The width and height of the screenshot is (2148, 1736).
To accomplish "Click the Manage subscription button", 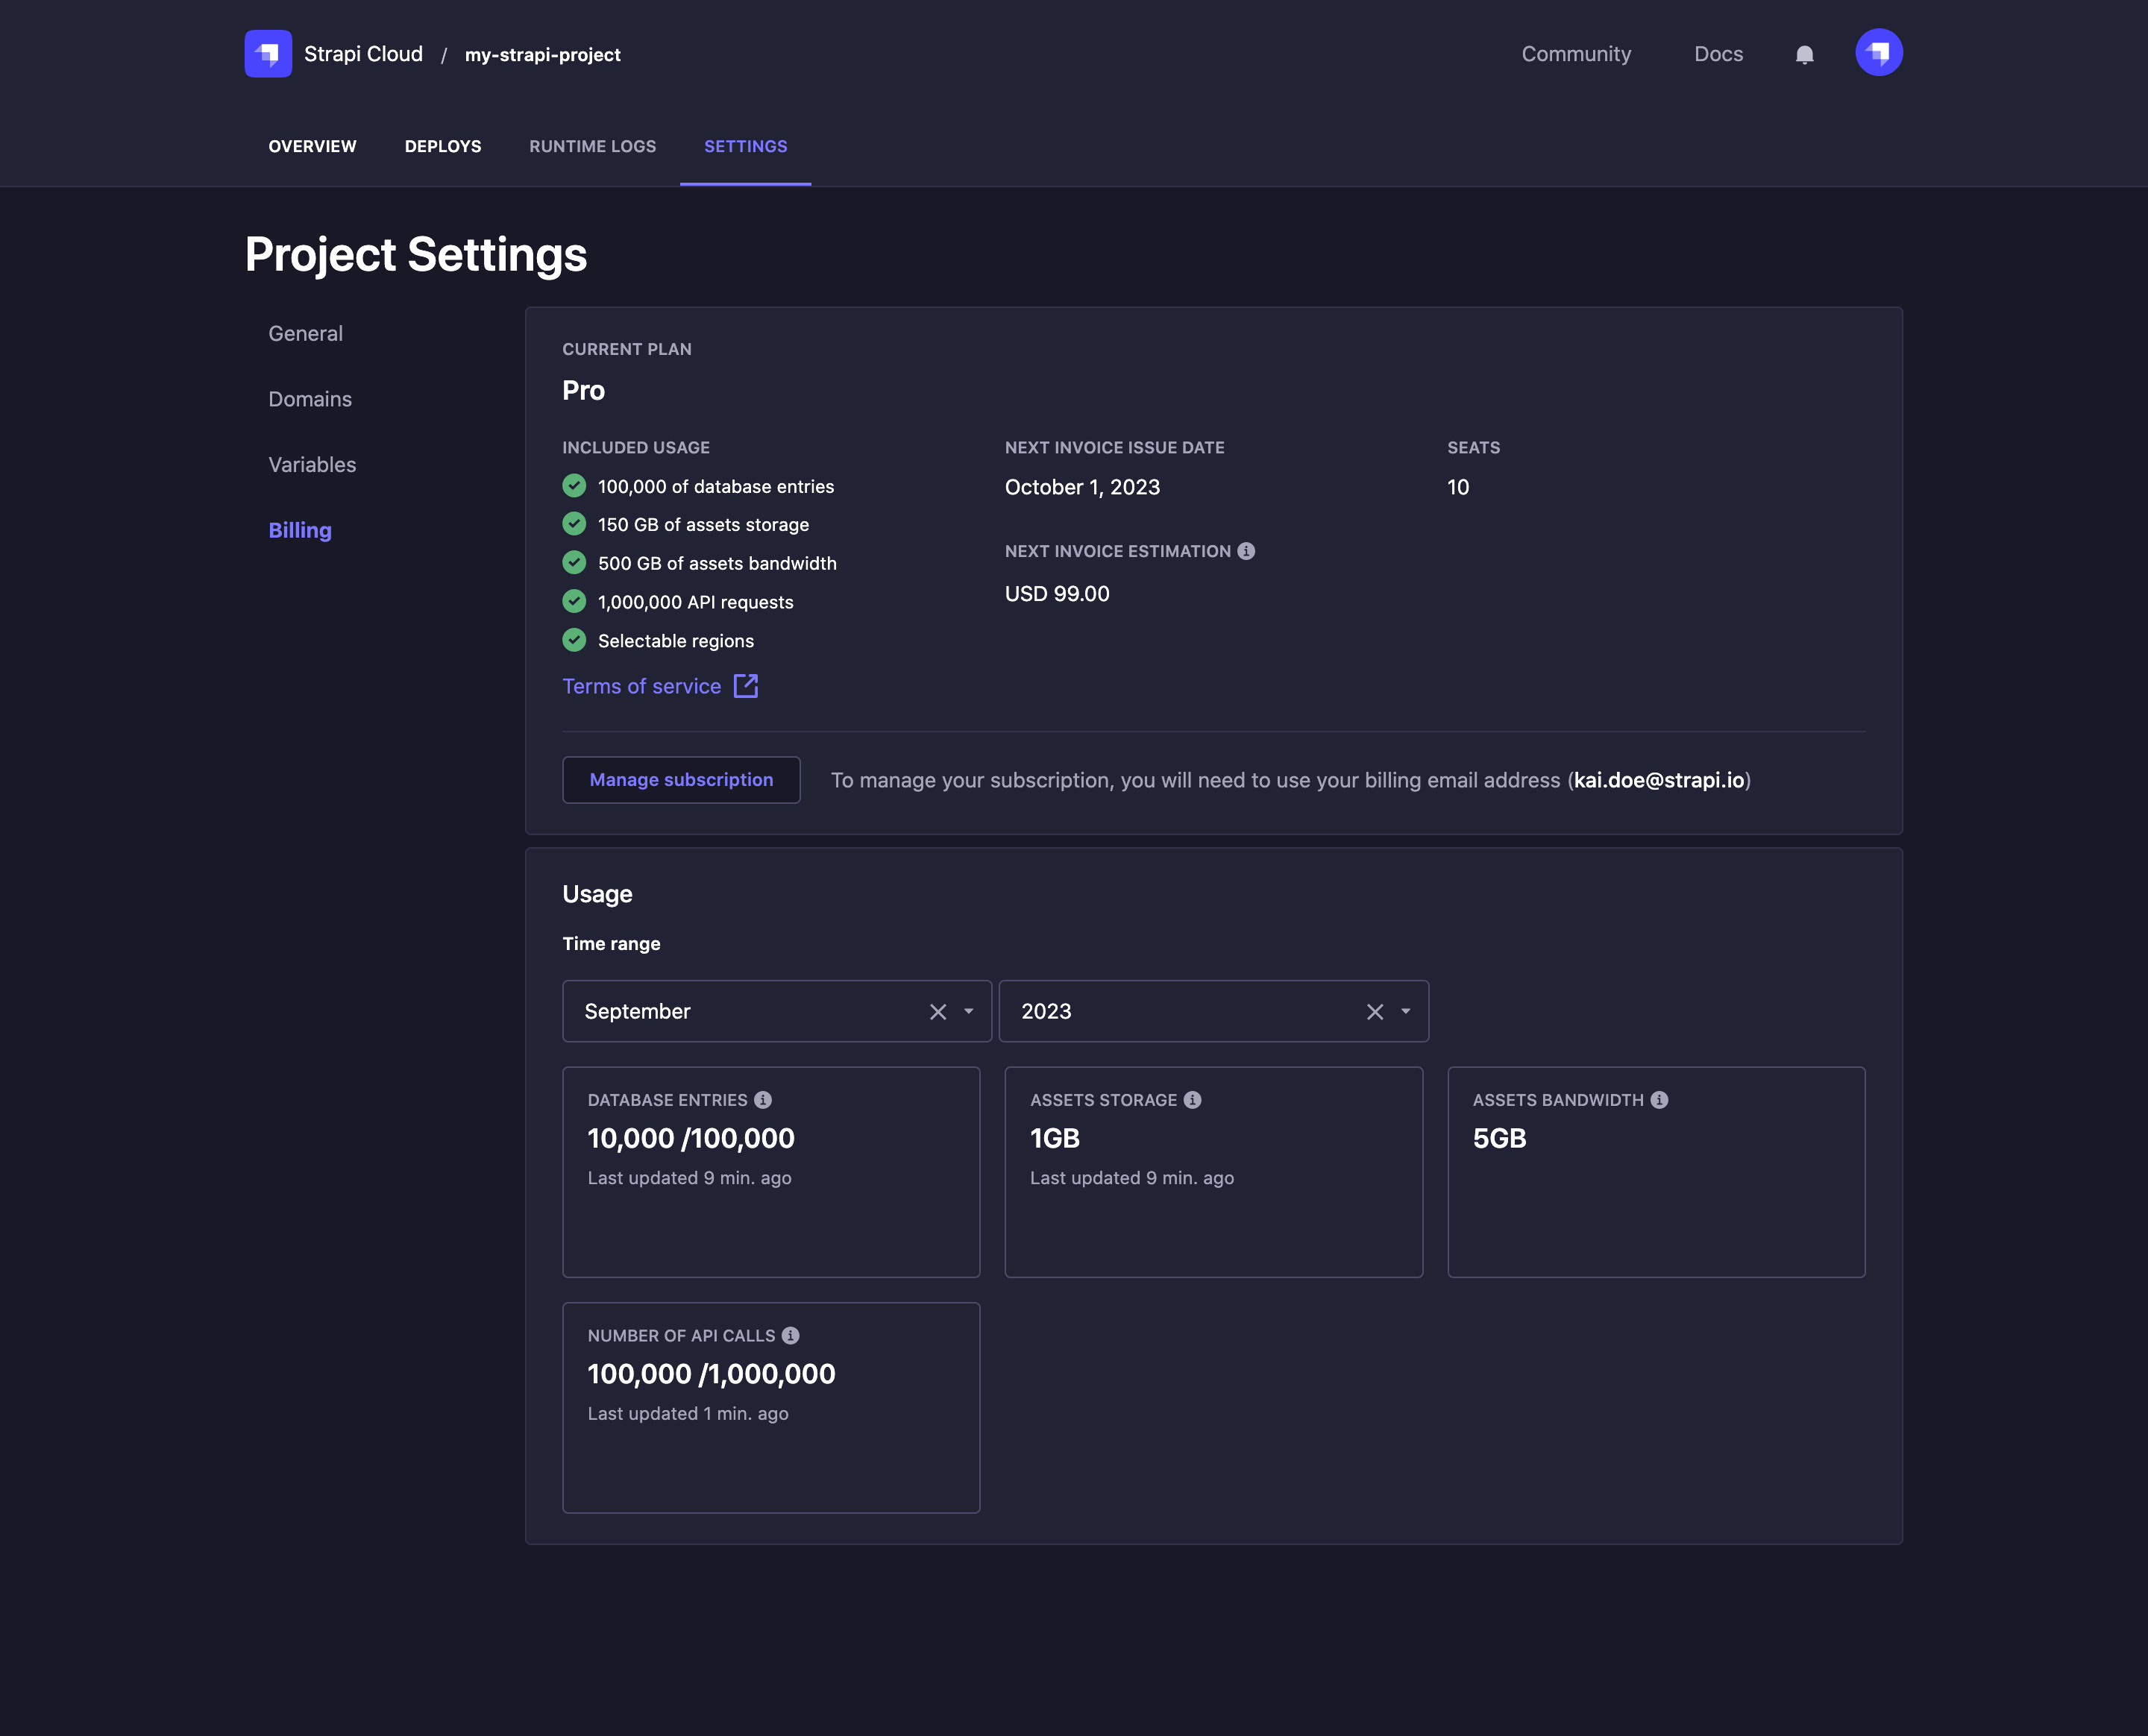I will click(681, 779).
